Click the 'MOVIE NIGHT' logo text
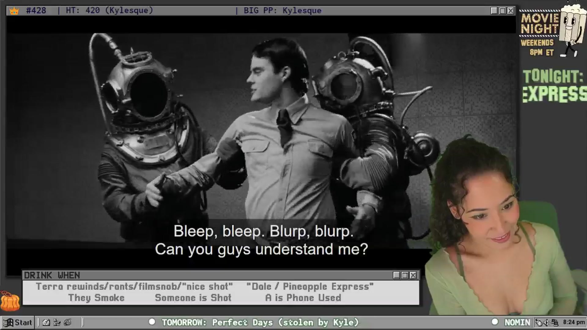The height and width of the screenshot is (330, 587). tap(540, 24)
